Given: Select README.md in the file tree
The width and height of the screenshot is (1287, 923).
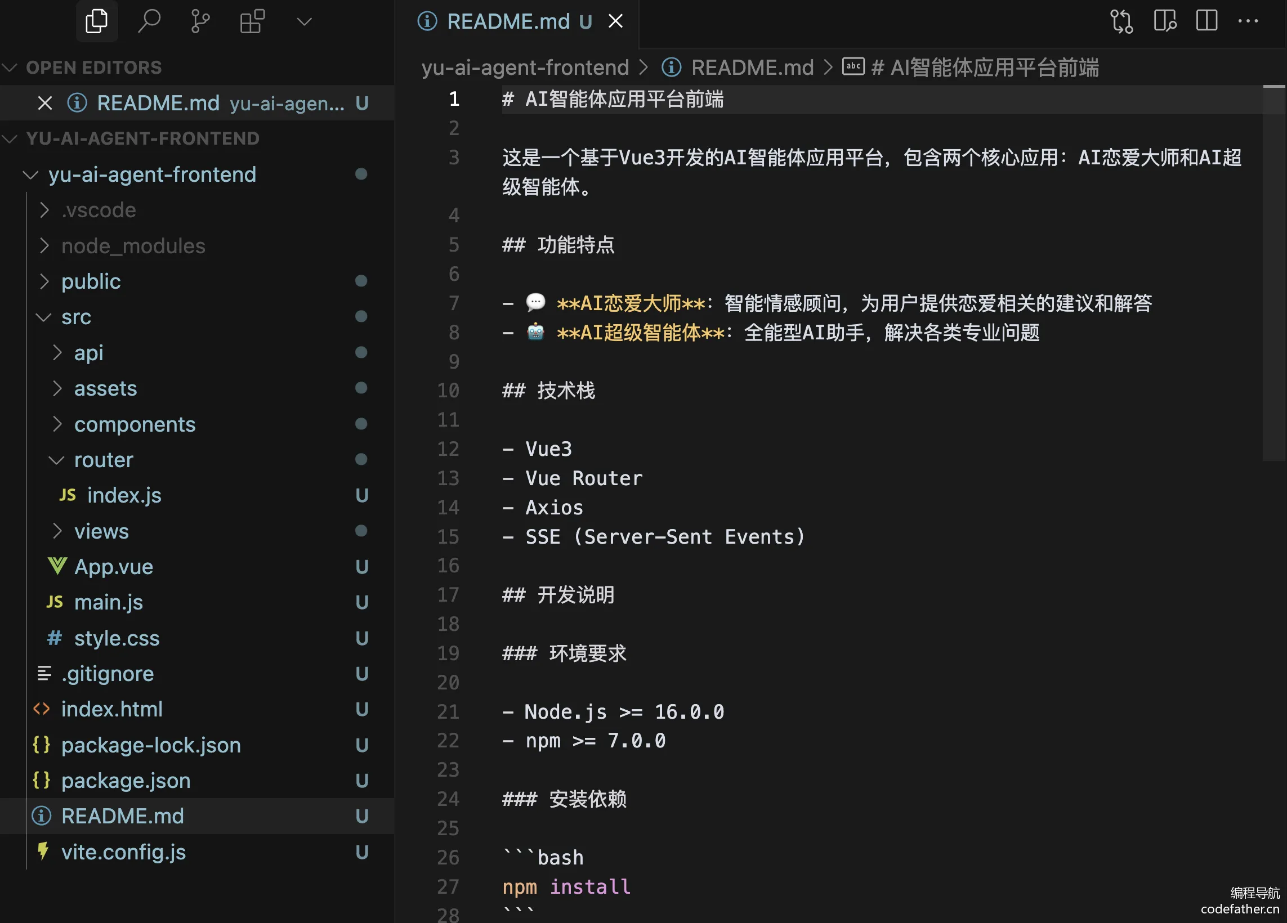Looking at the screenshot, I should tap(197, 816).
